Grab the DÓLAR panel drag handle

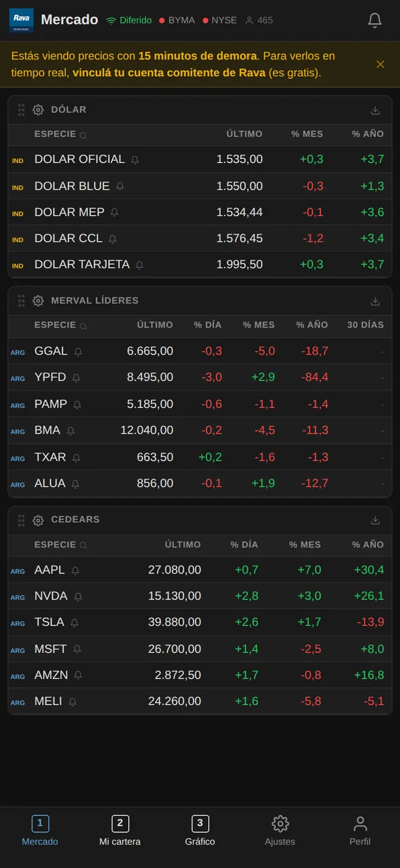click(x=21, y=110)
